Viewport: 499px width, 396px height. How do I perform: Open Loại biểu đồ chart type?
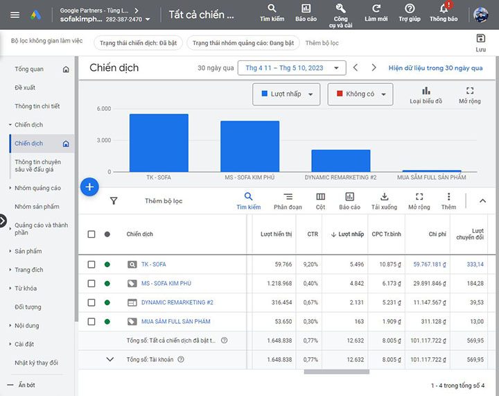pos(426,95)
